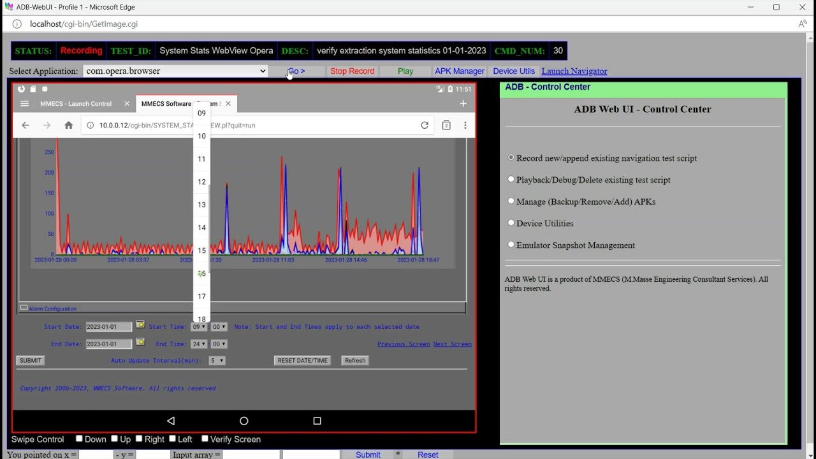Follow the Launch Navigator link

point(574,71)
